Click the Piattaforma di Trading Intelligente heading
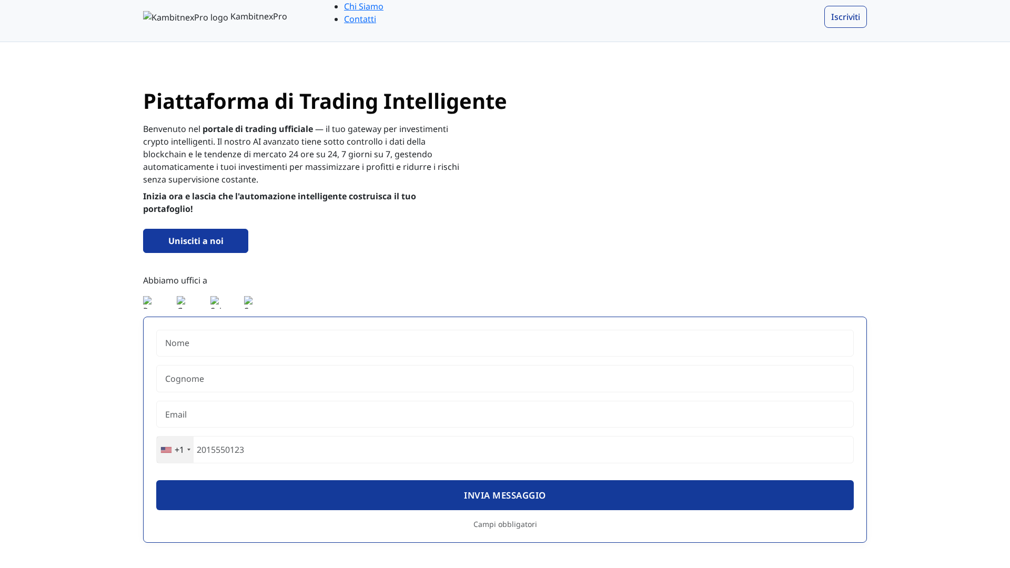The image size is (1010, 568). coord(325,102)
